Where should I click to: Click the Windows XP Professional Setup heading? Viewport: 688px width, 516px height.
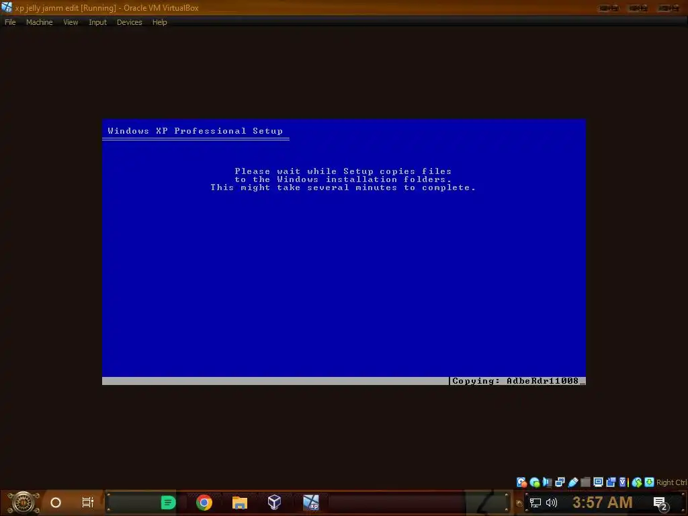pyautogui.click(x=196, y=131)
